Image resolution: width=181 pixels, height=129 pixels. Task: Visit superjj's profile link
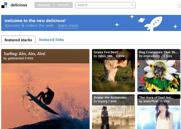coord(103,101)
